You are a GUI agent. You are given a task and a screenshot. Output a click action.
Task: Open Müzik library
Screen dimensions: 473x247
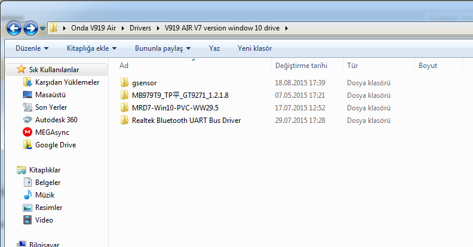[45, 195]
